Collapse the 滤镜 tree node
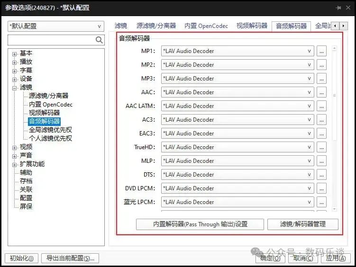 (15, 88)
